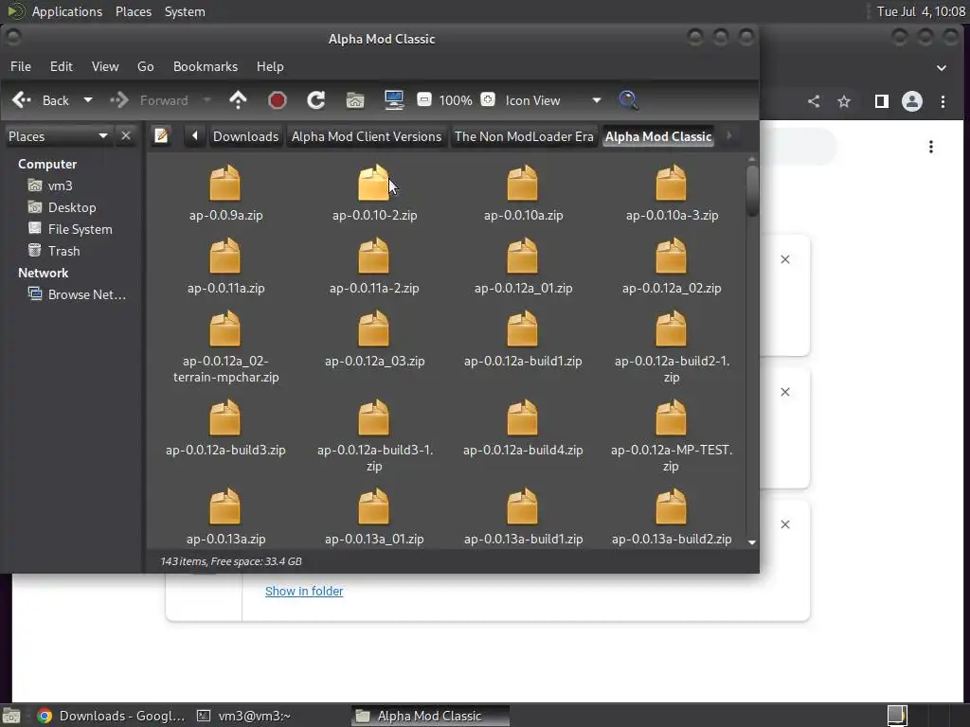Jump to Downloads in the path bar
The width and height of the screenshot is (970, 727).
245,136
